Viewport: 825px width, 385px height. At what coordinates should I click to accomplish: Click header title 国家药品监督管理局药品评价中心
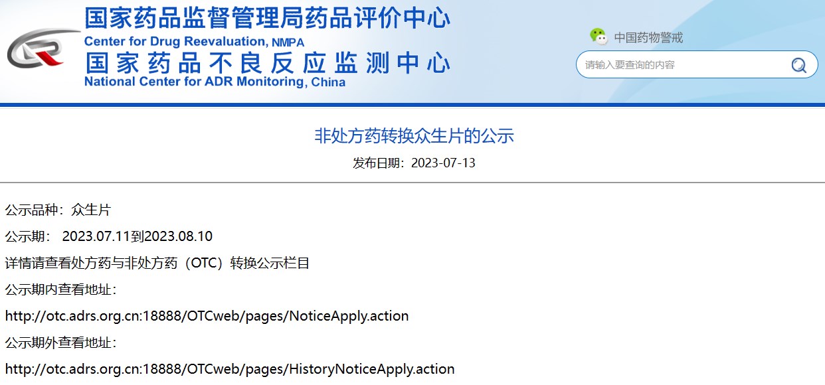tap(267, 18)
